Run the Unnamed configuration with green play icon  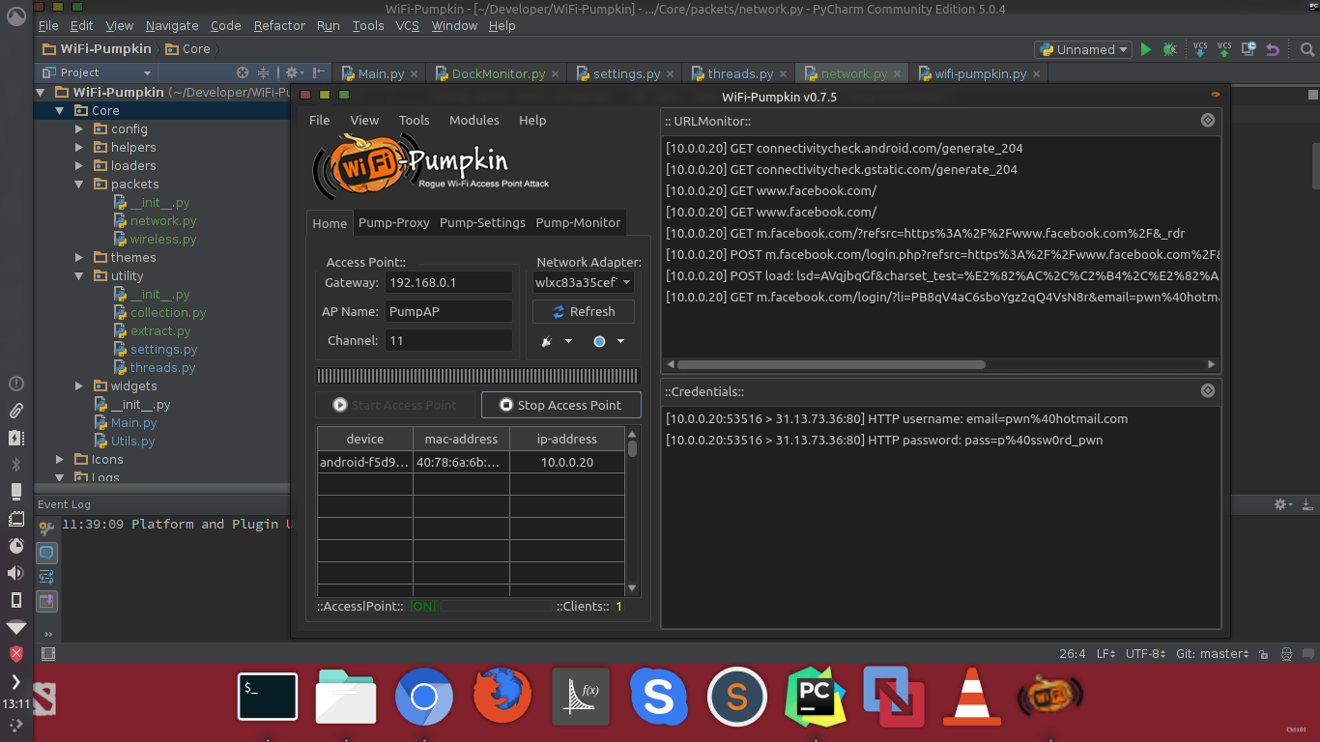[1146, 49]
